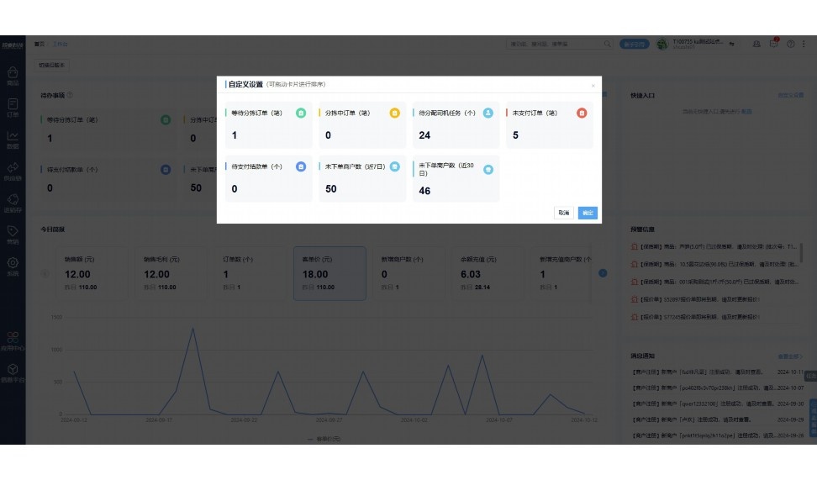Click the left carousel arrow beside metric cards
This screenshot has height=480, width=817.
click(x=45, y=273)
